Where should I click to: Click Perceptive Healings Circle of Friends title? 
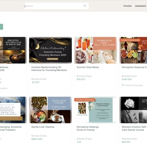click(x=87, y=128)
